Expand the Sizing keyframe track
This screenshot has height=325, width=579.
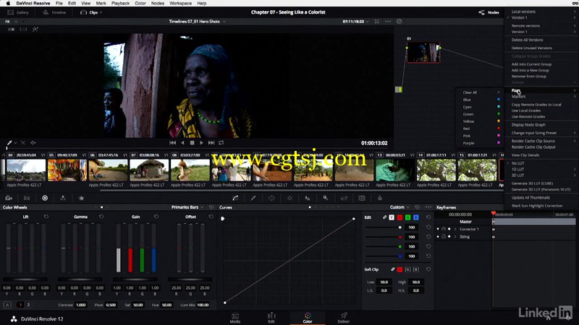[455, 237]
